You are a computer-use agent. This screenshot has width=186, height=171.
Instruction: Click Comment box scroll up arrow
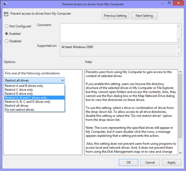point(179,26)
